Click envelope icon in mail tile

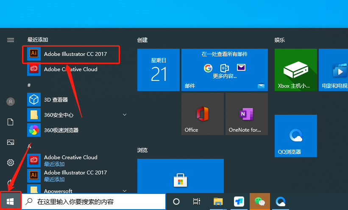pyautogui.click(x=241, y=67)
